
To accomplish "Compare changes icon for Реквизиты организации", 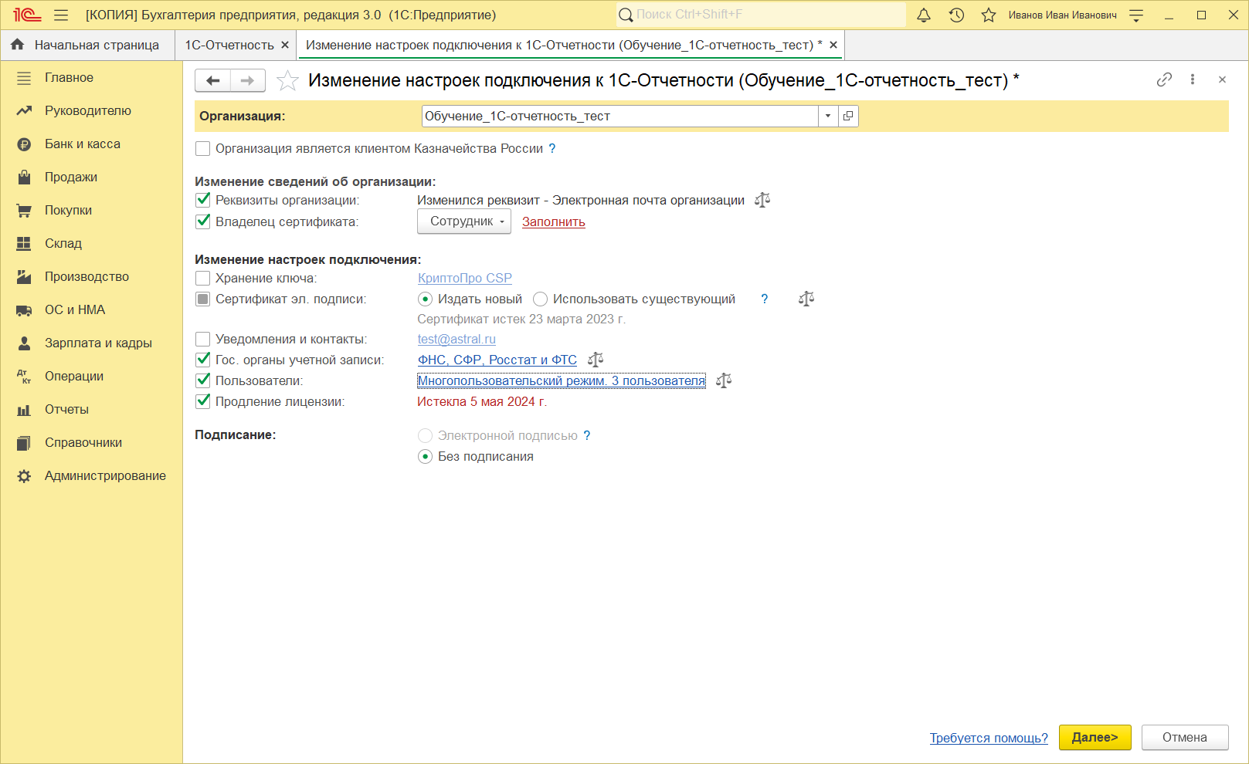I will pos(762,200).
